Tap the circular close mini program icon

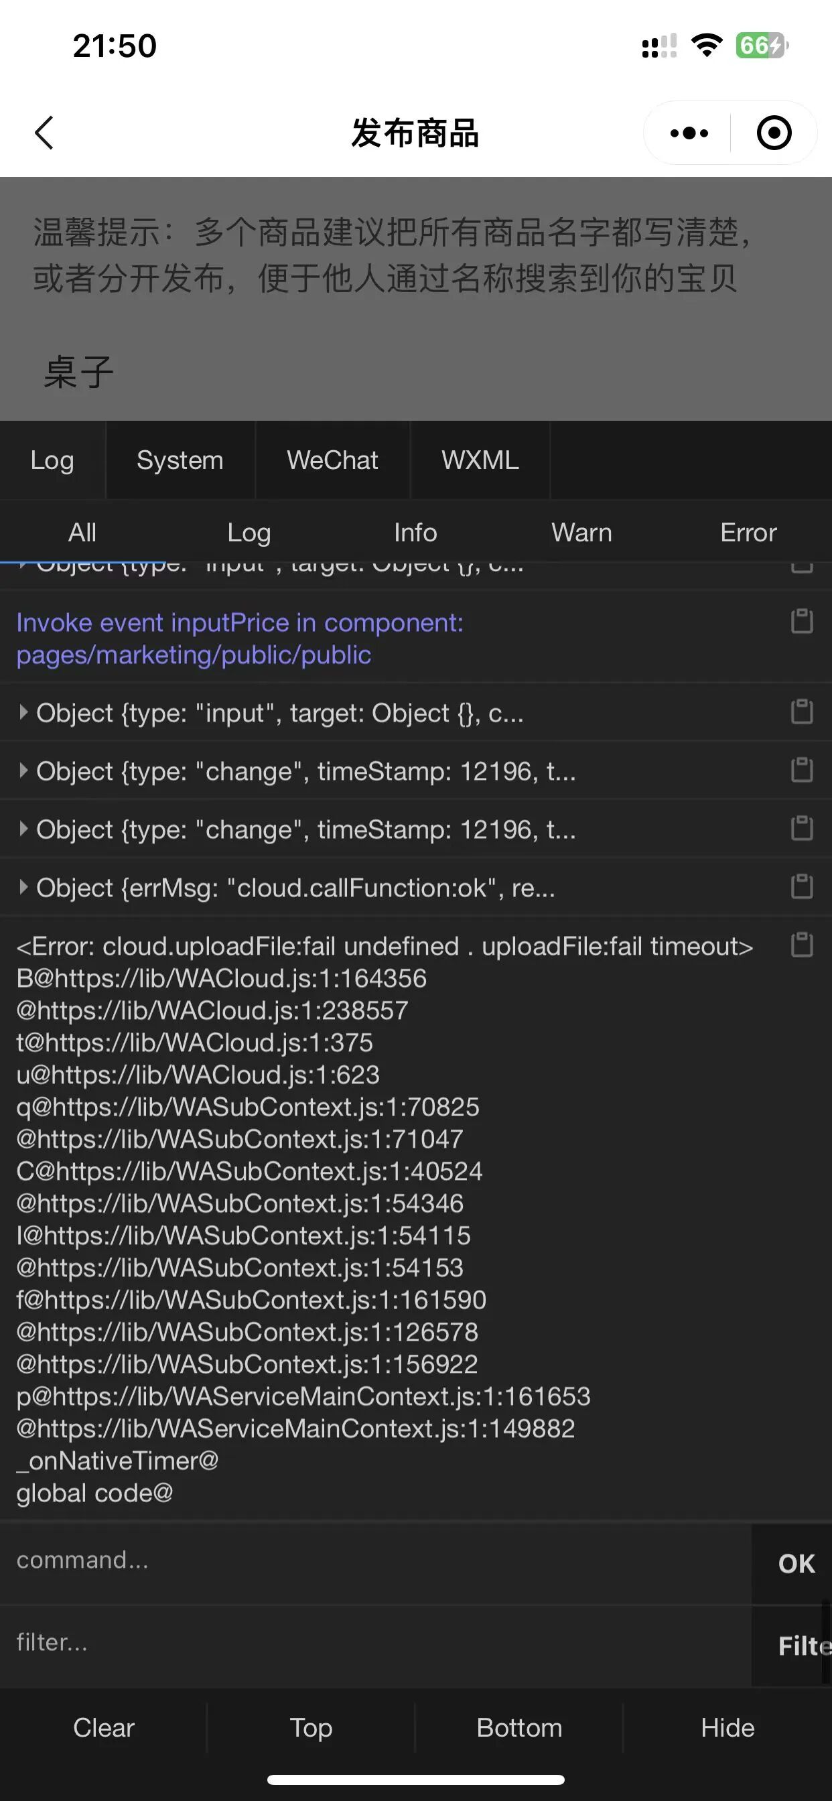point(774,133)
